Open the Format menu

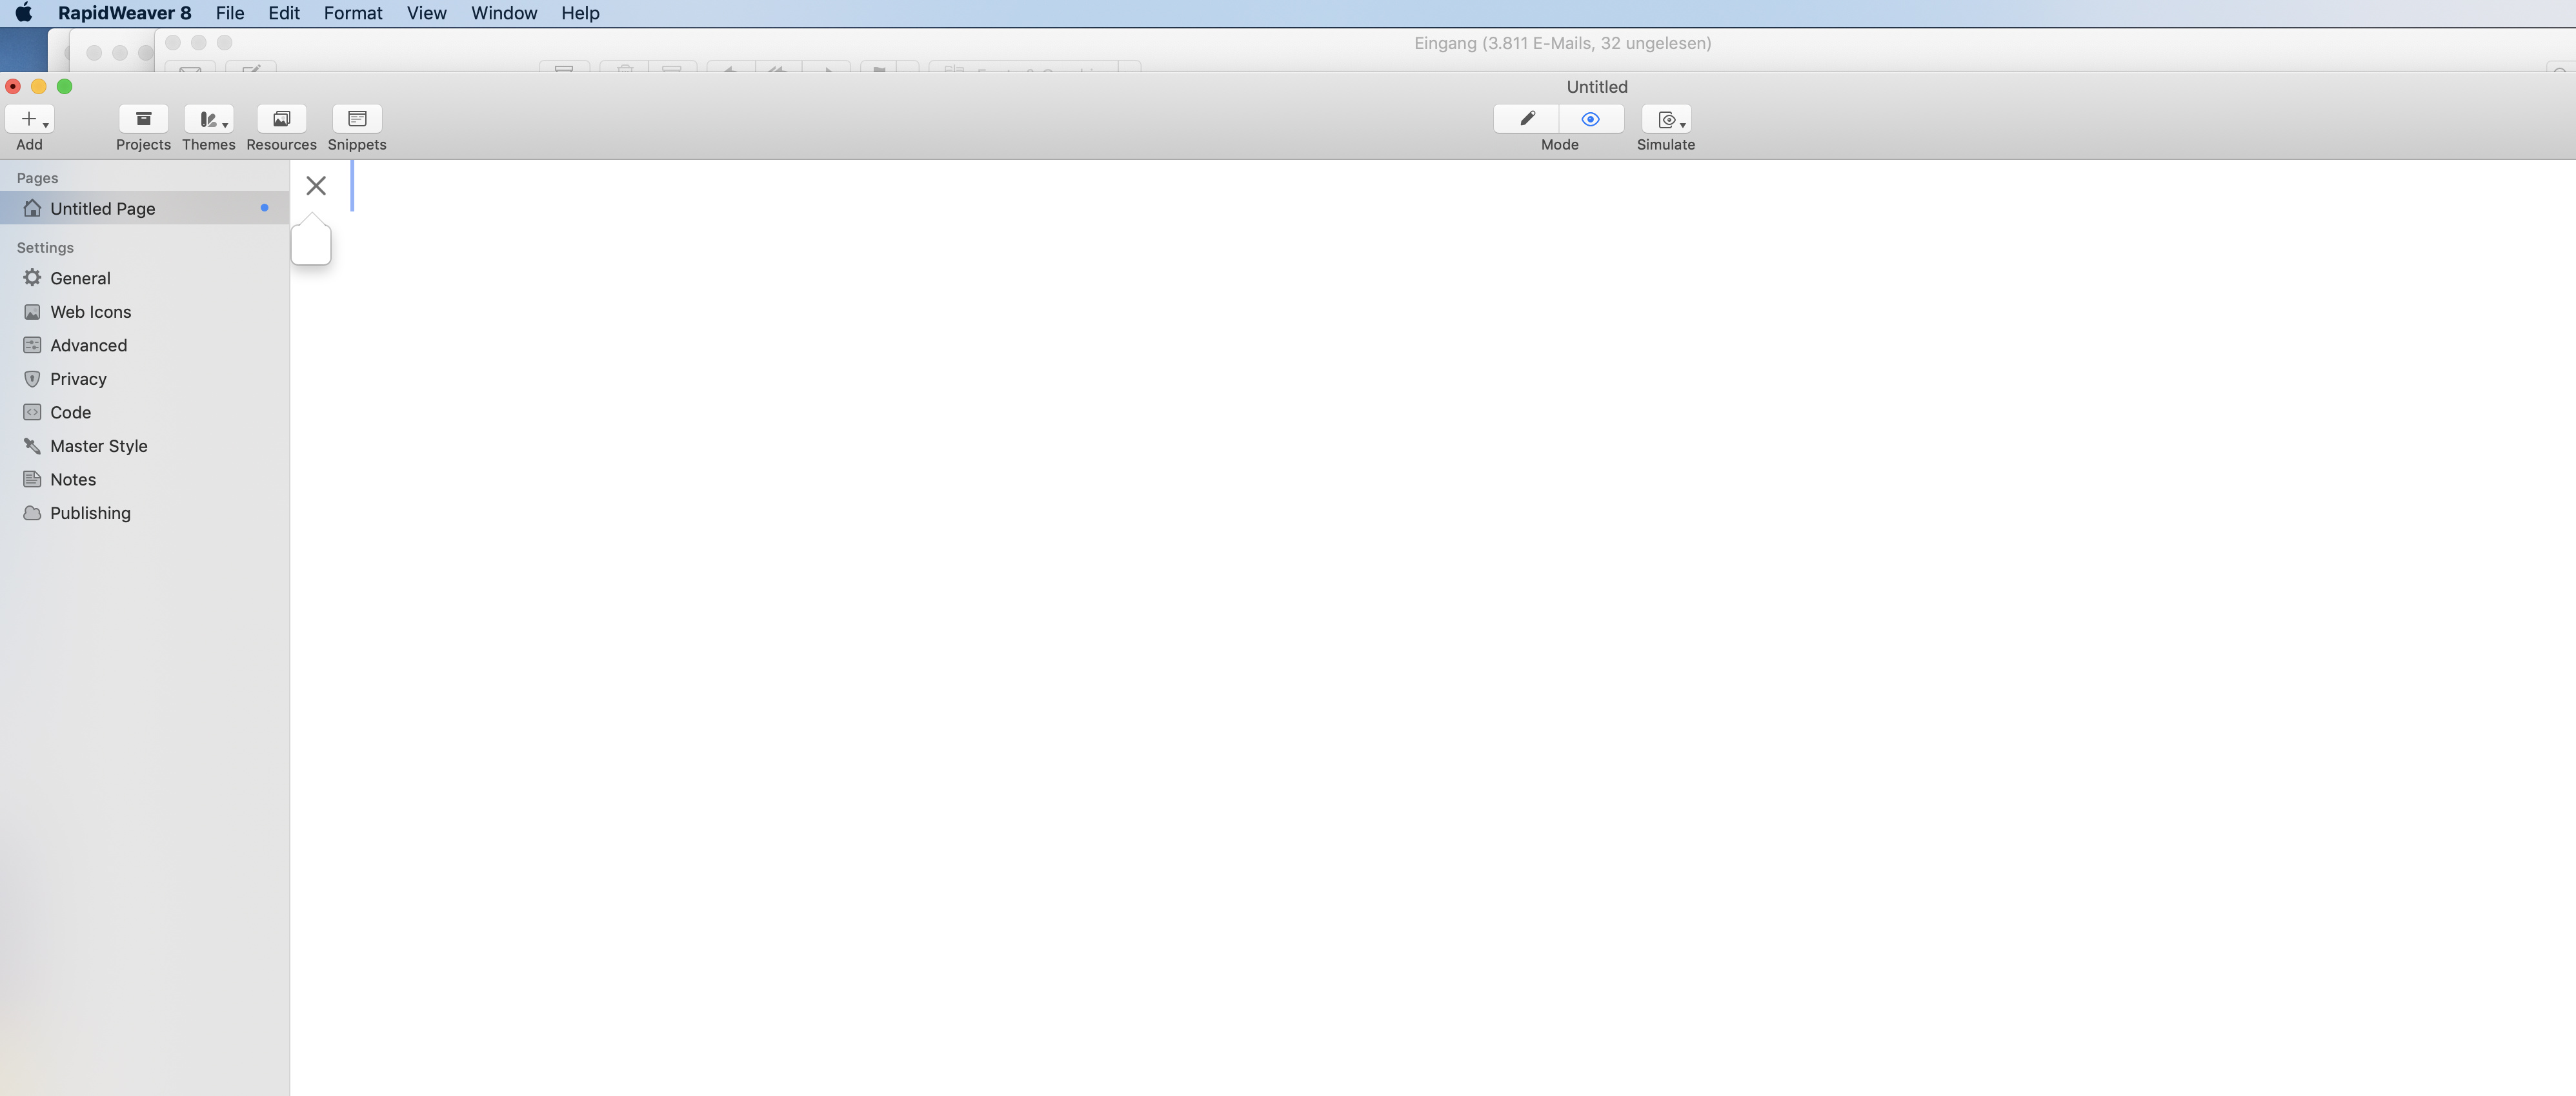coord(353,13)
